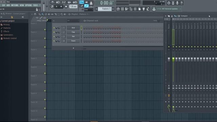Click the blue link-mode chain icon
Screen dimensions: 217x122
point(86,6)
